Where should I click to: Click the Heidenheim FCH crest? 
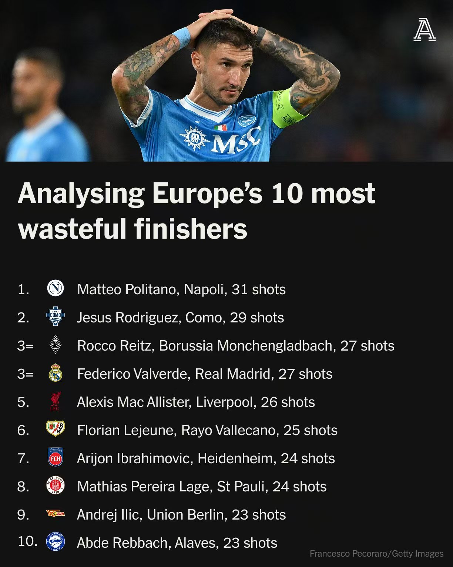56,457
